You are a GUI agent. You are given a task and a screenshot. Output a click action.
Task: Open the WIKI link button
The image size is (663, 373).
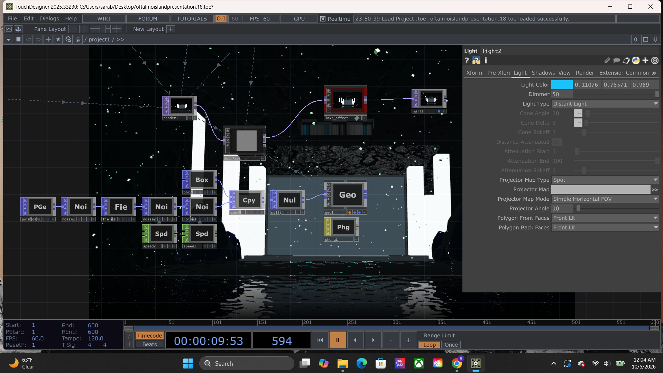[104, 19]
